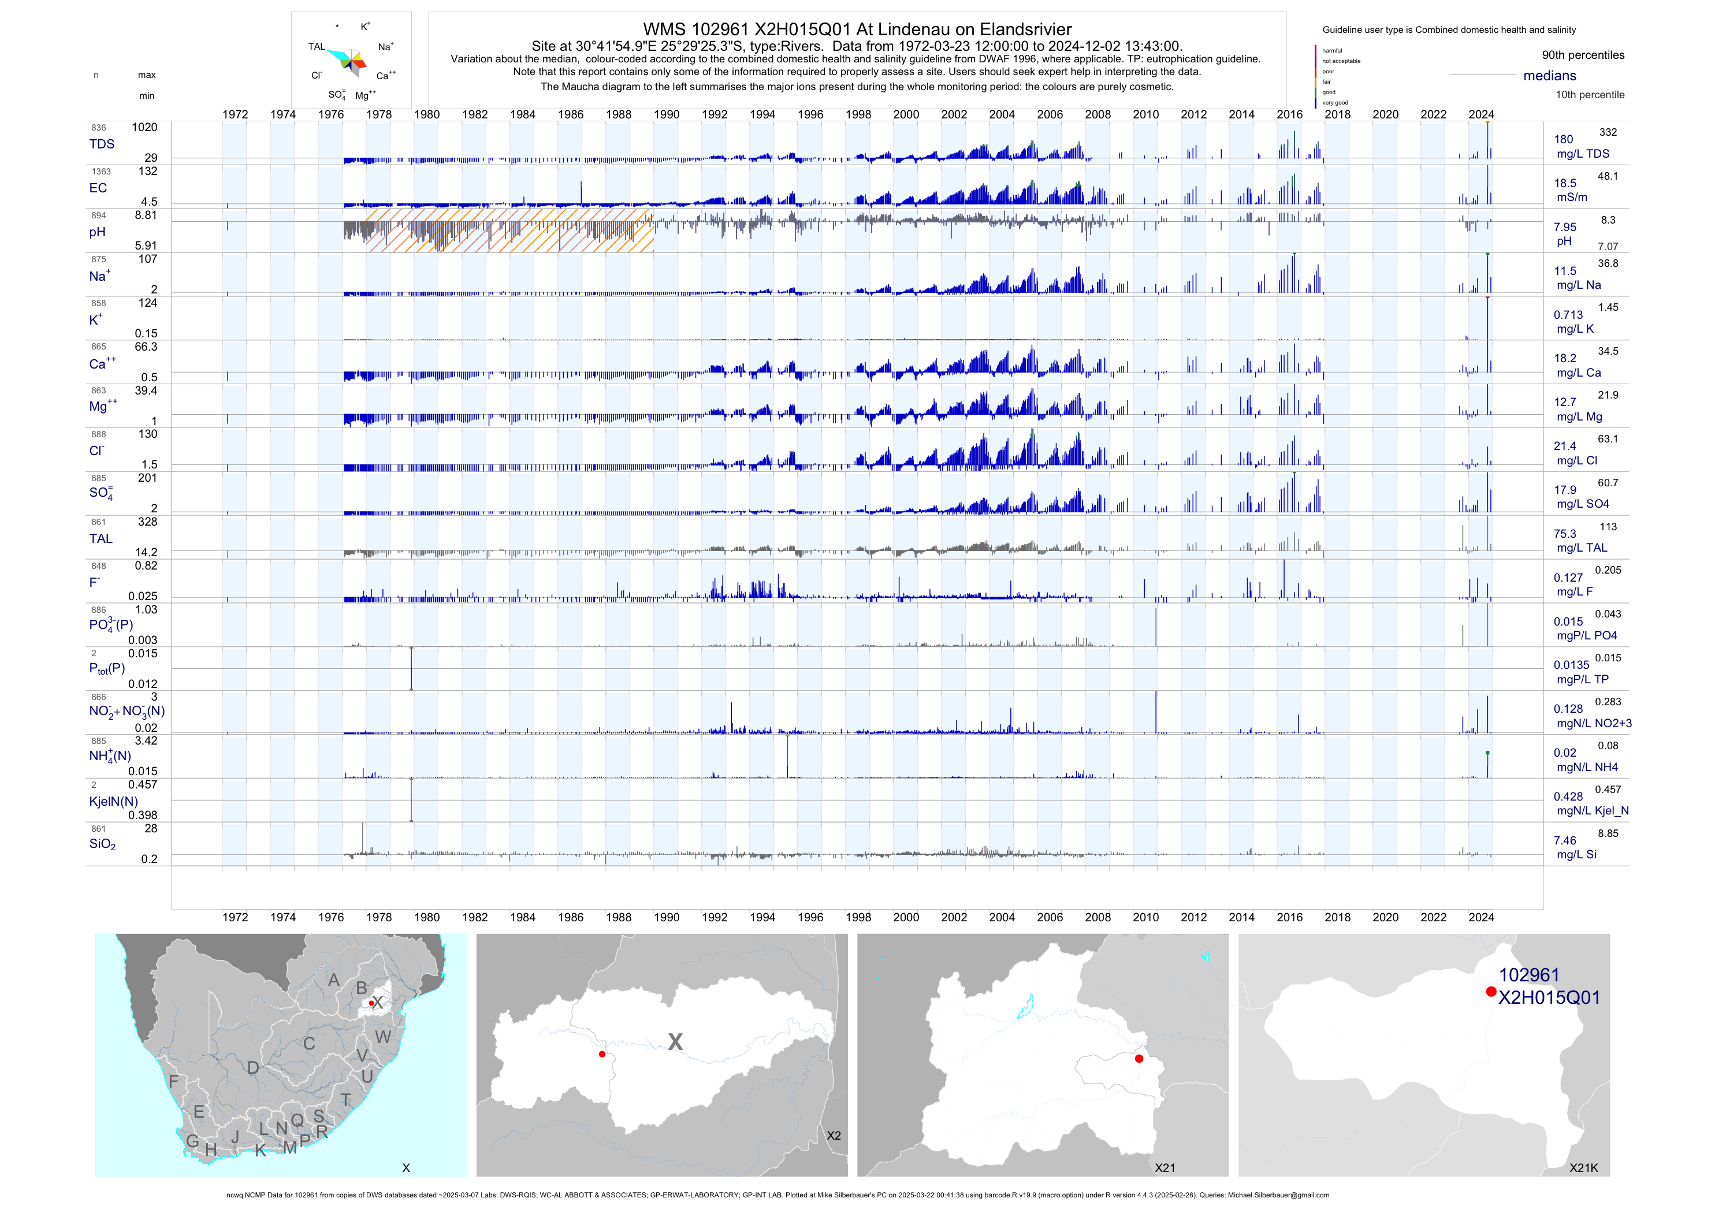The image size is (1715, 1213).
Task: Click the red dot on the X2 catchment map
Action: (x=602, y=1054)
